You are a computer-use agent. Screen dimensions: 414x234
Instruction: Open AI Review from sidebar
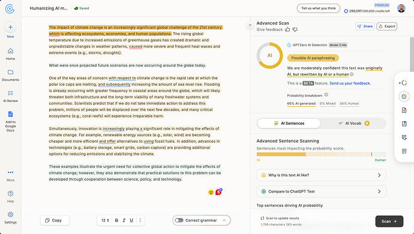point(10,96)
